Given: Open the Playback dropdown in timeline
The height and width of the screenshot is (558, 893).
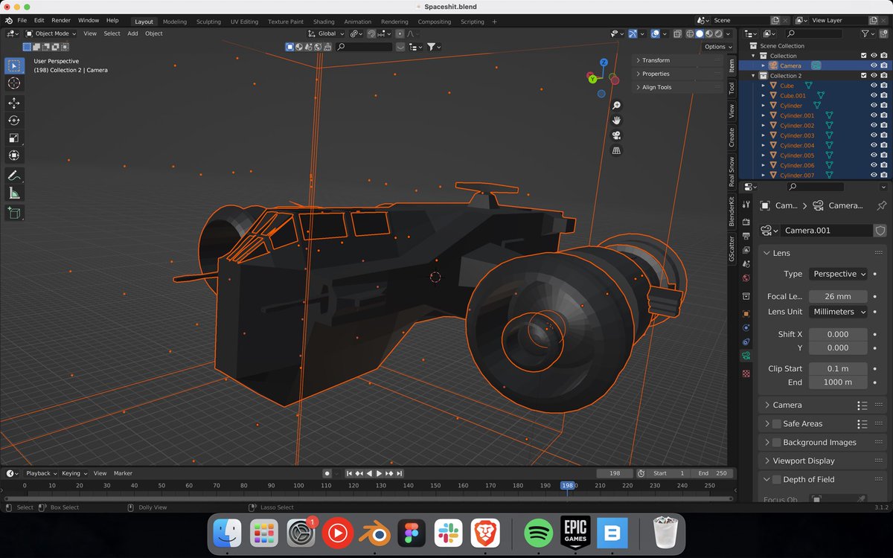Looking at the screenshot, I should (41, 473).
